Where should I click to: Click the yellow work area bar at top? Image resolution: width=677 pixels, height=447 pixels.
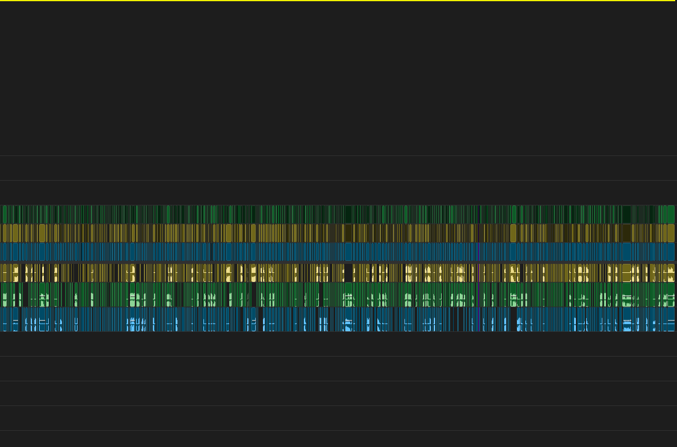coord(338,1)
